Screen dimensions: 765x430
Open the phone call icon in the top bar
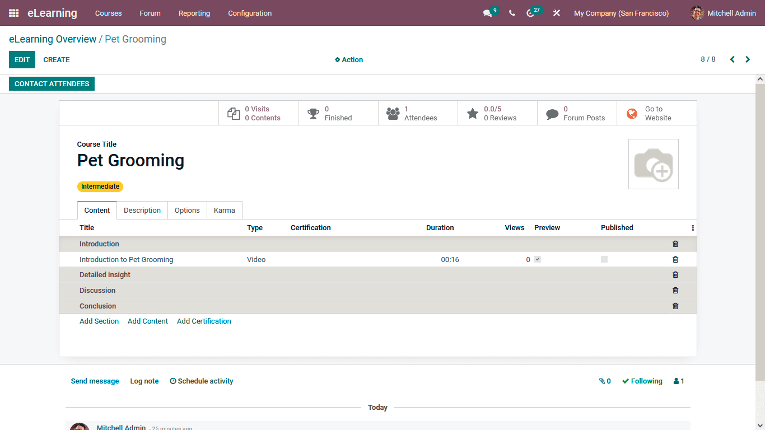511,13
